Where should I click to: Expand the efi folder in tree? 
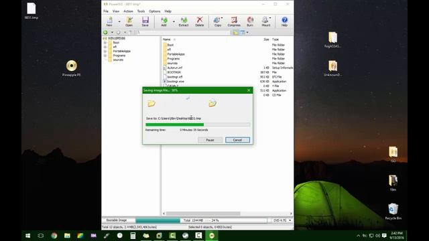click(105, 47)
